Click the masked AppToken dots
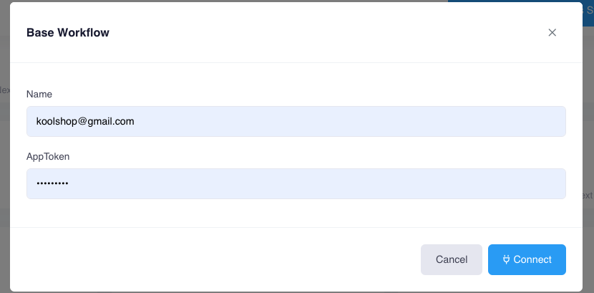 [52, 184]
